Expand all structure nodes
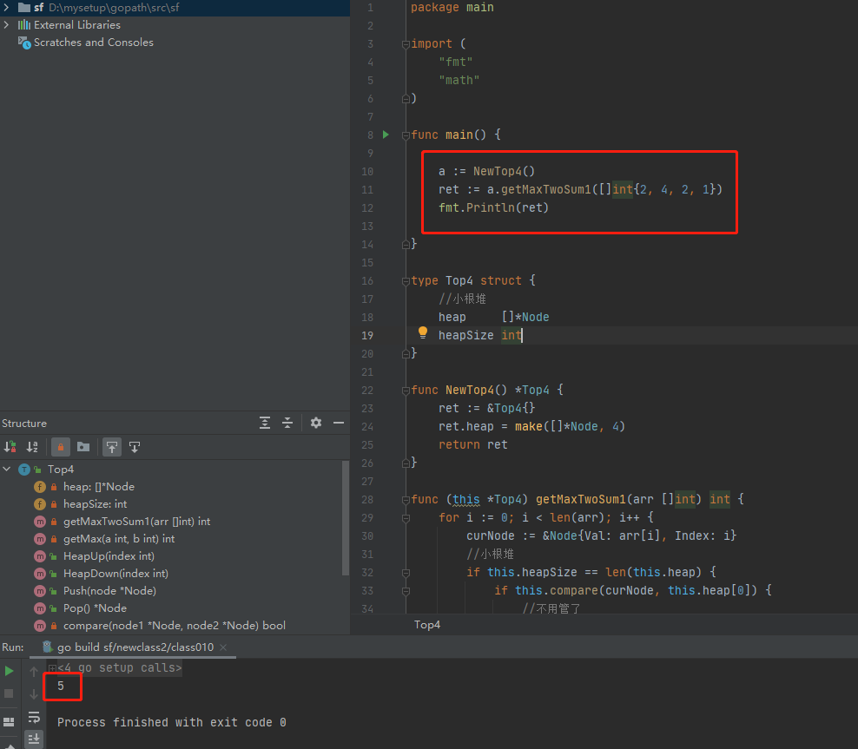Screen dimensions: 858x749 [x=265, y=423]
